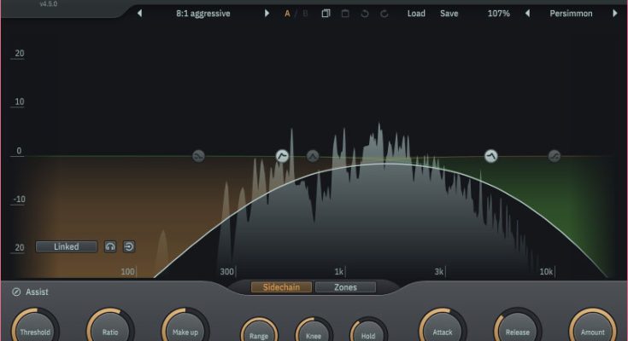Click the headphones listen icon beside Linked
This screenshot has height=341, width=628.
(x=111, y=247)
